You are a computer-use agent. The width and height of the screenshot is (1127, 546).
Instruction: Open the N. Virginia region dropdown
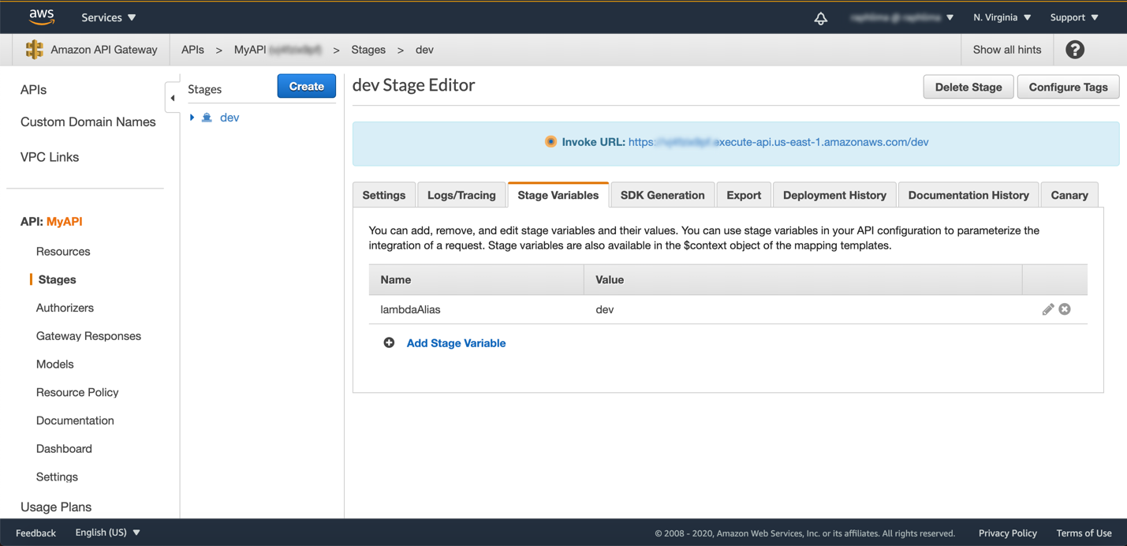(1002, 17)
